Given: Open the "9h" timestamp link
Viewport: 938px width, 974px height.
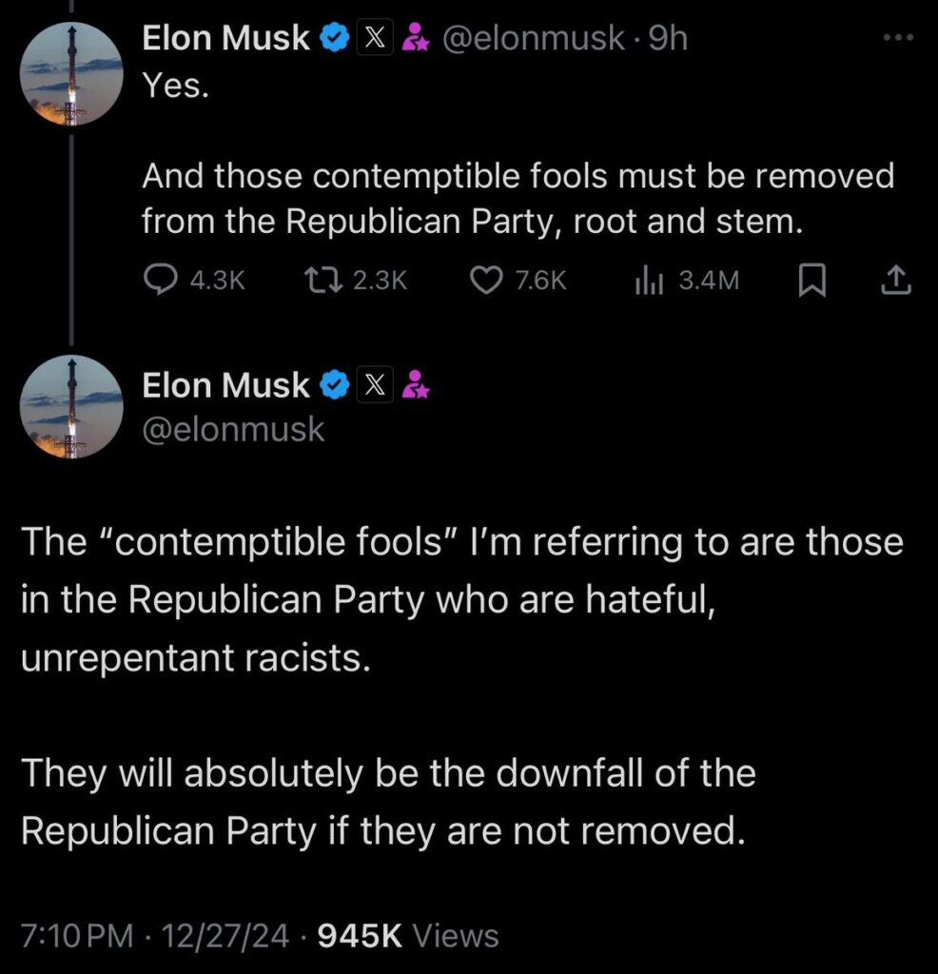Looking at the screenshot, I should point(666,39).
